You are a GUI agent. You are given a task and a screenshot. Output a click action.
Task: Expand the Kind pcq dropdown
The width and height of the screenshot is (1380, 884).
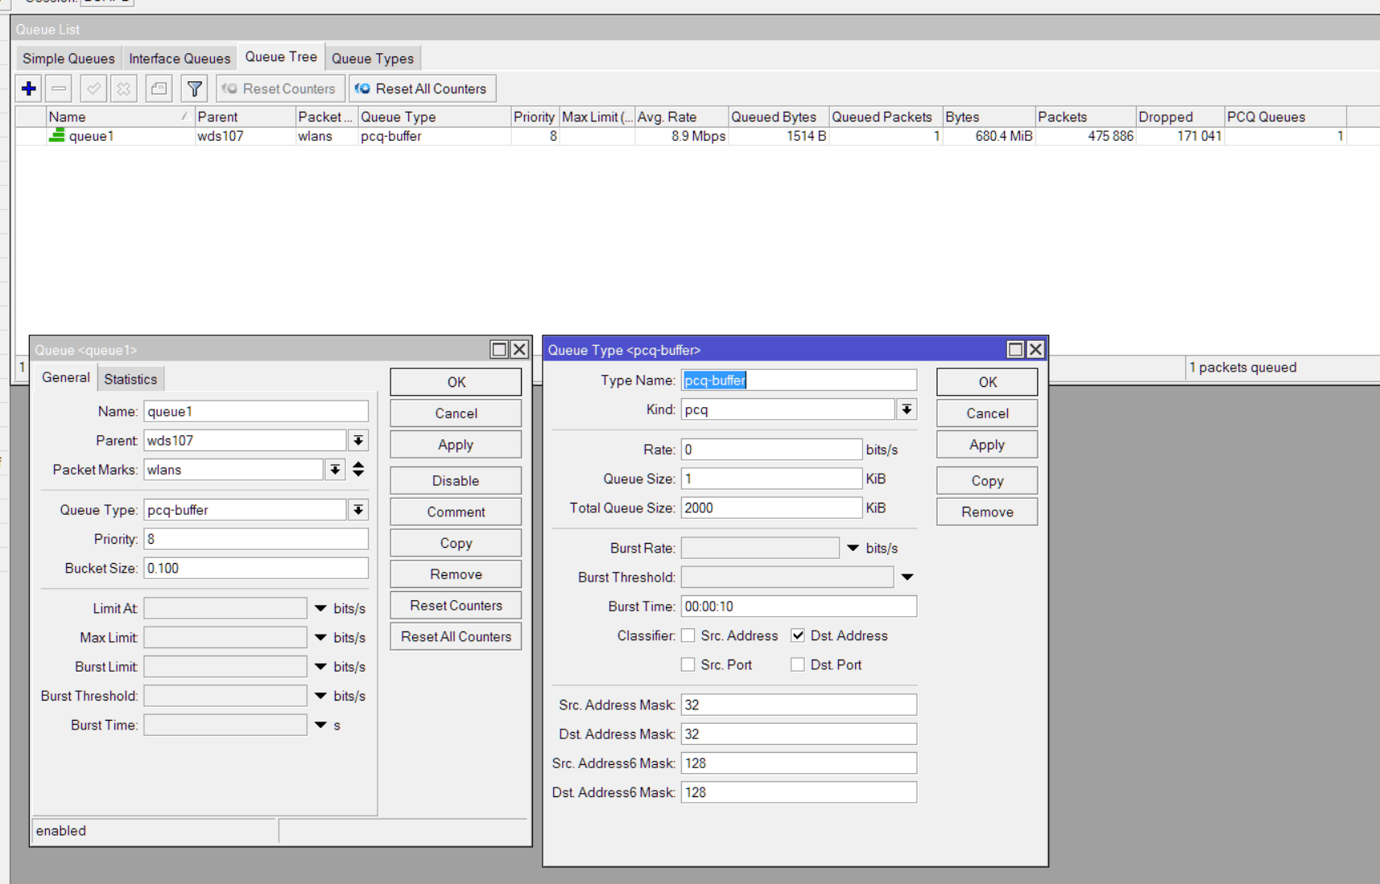coord(907,409)
